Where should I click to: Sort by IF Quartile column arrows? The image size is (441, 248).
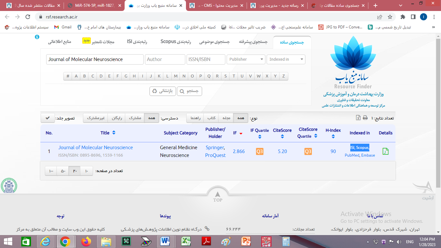pyautogui.click(x=260, y=137)
